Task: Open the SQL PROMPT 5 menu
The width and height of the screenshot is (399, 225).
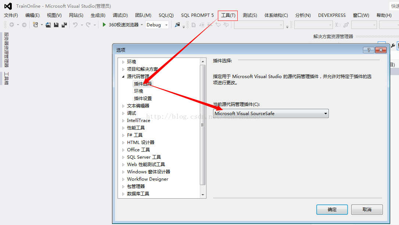Action: point(197,15)
